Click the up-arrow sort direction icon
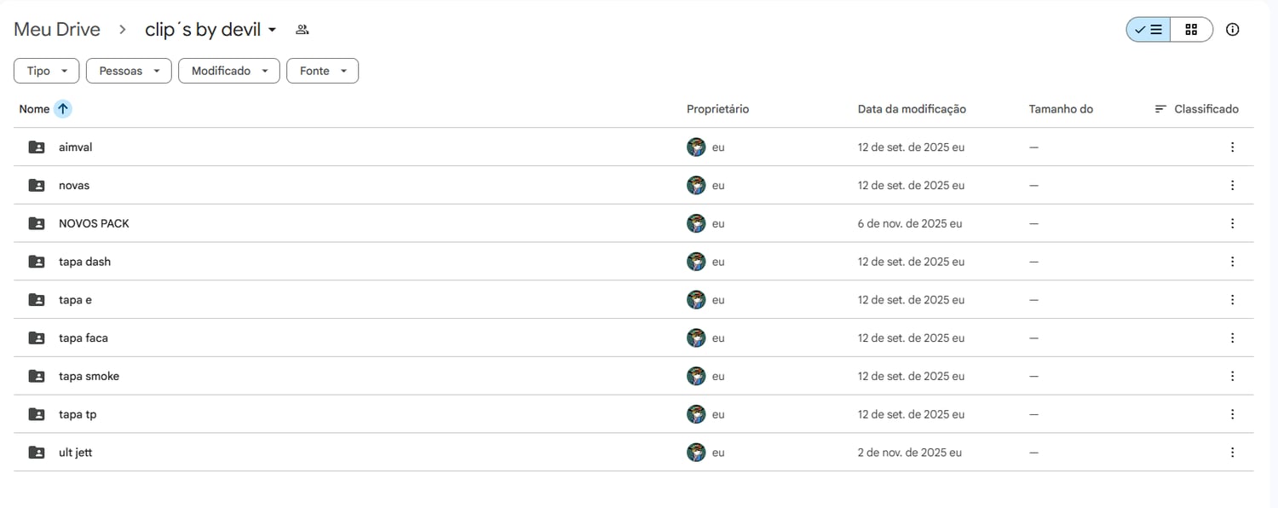Viewport: 1278px width, 508px height. tap(63, 109)
